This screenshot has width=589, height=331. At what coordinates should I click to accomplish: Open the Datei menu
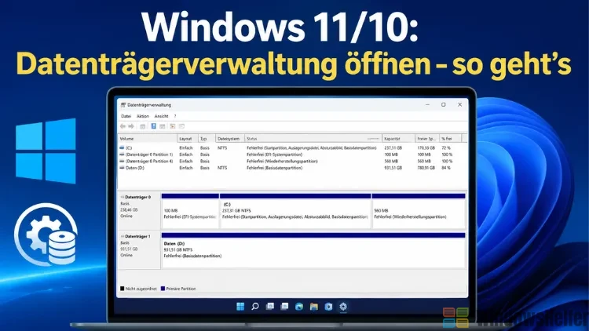pos(126,116)
